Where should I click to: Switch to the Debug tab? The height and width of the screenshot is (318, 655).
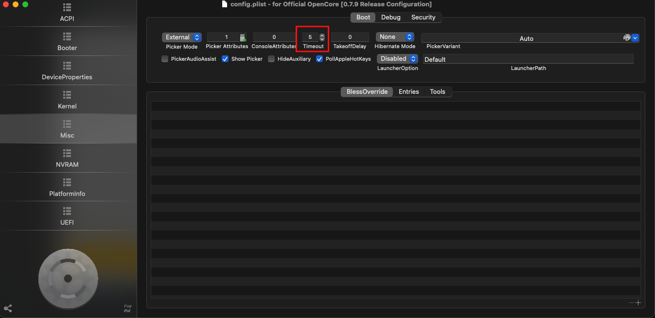(x=391, y=18)
